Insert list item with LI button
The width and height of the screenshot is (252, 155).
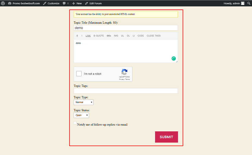(x=134, y=36)
